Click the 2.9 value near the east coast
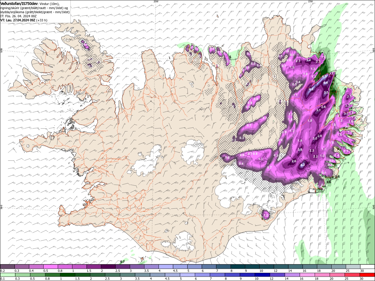The width and height of the screenshot is (375, 281). click(x=349, y=96)
